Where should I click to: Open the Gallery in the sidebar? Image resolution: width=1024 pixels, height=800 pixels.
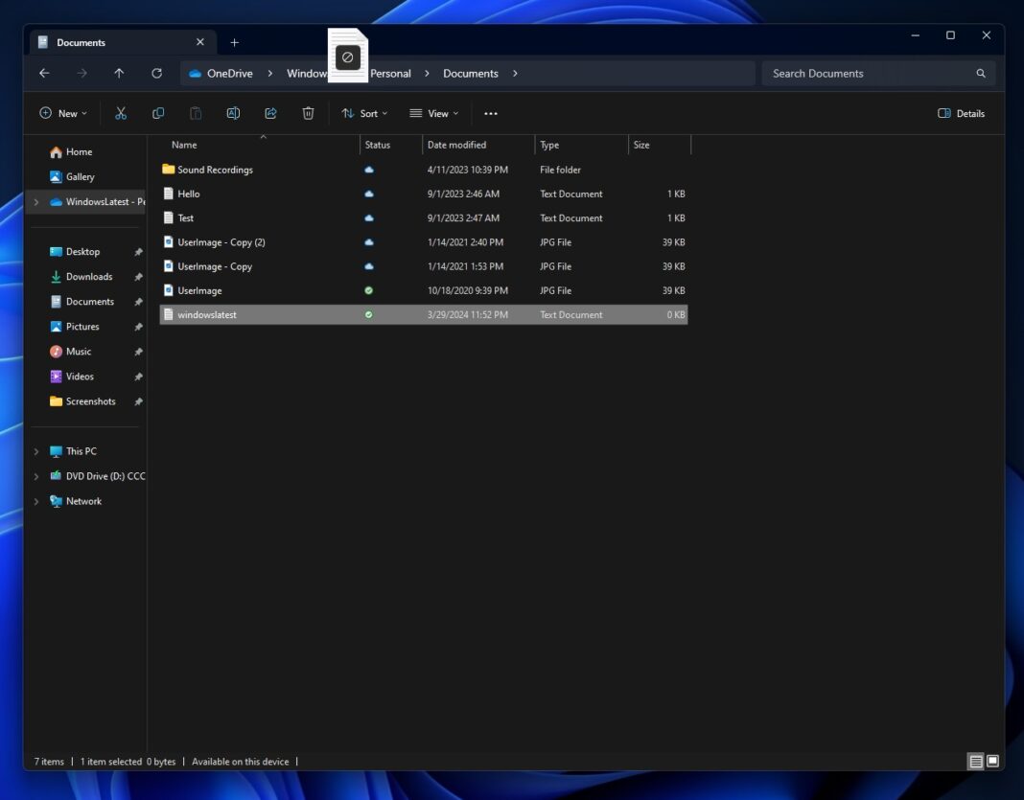[x=81, y=176]
